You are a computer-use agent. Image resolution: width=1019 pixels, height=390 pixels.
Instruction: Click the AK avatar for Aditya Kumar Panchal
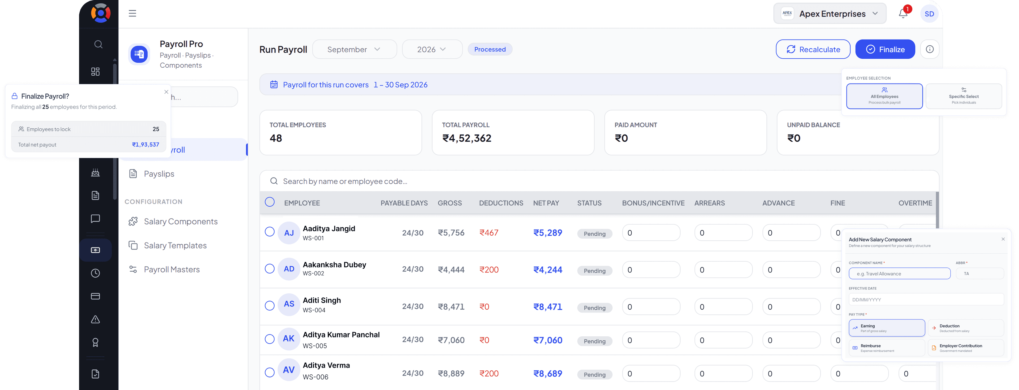coord(289,339)
